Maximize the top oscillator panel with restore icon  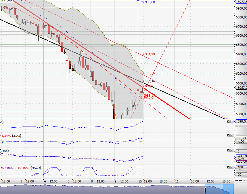coord(228,121)
